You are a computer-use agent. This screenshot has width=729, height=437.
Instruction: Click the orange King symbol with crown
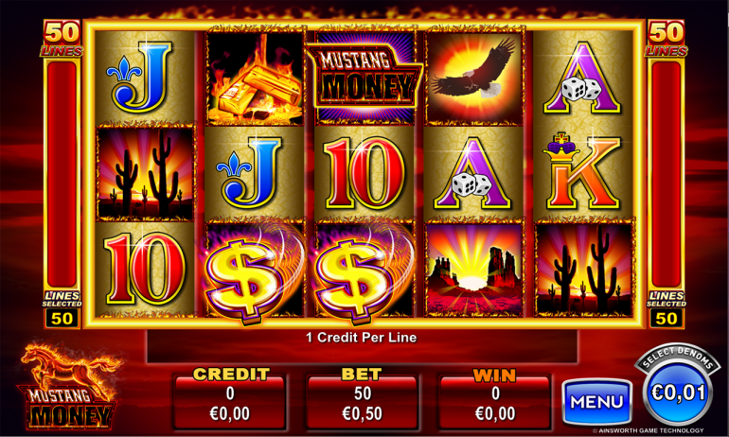pos(583,172)
